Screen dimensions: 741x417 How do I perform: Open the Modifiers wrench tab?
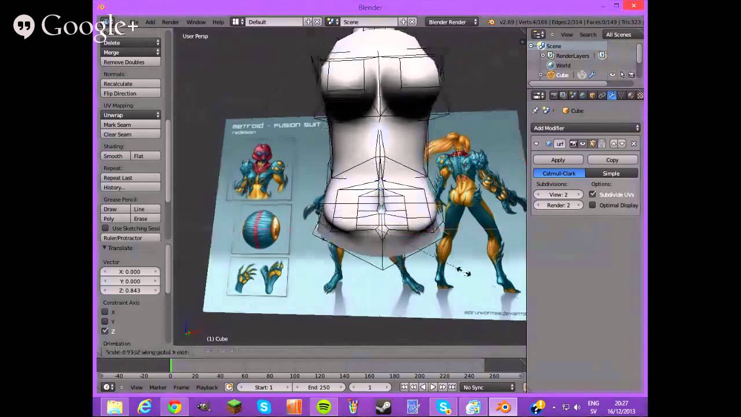coord(612,96)
